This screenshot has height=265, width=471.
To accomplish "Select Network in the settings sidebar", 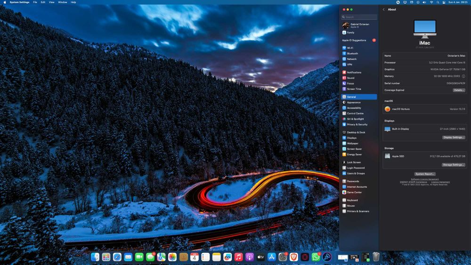I will point(358,59).
